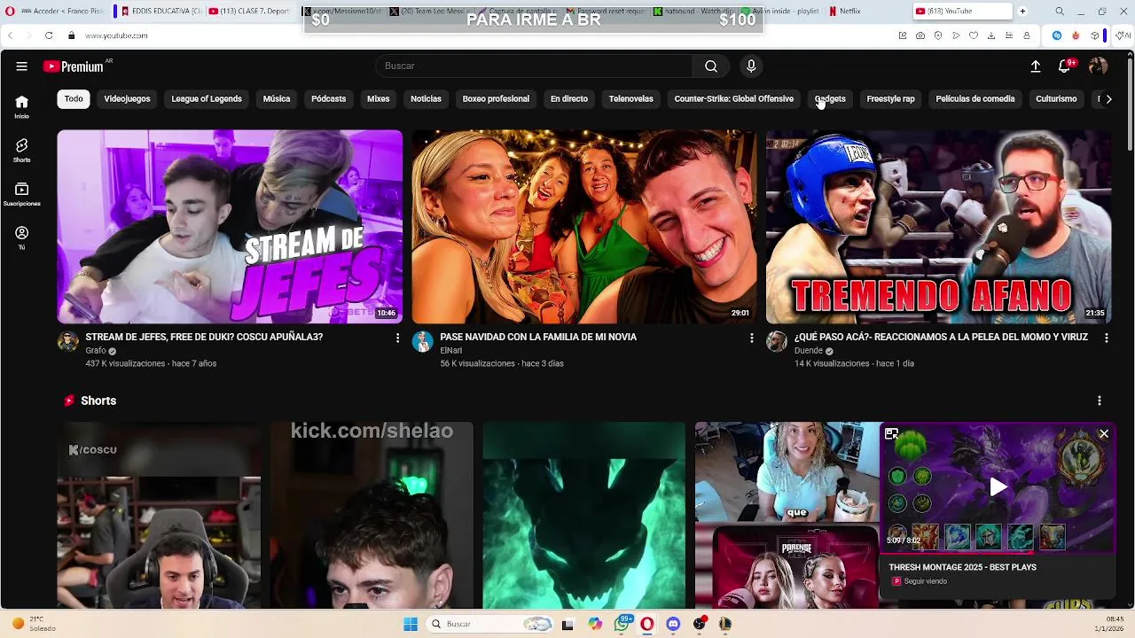This screenshot has width=1135, height=638.
Task: Select the En directo chip
Action: [569, 99]
